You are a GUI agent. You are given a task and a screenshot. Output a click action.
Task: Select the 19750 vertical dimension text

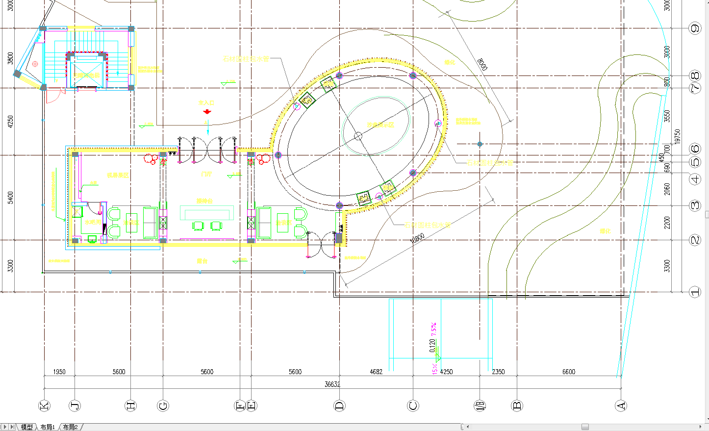[x=677, y=137]
